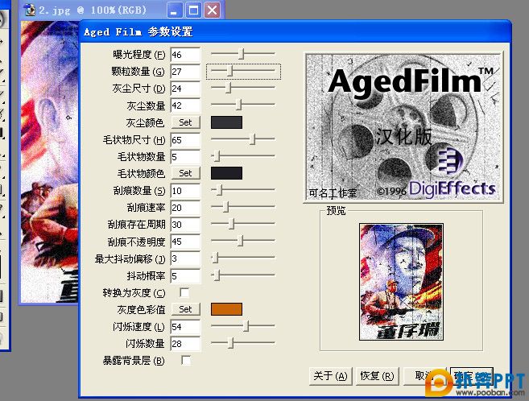The height and width of the screenshot is (401, 529).
Task: Click the Aged Film 参数设置 title bar
Action: point(295,31)
